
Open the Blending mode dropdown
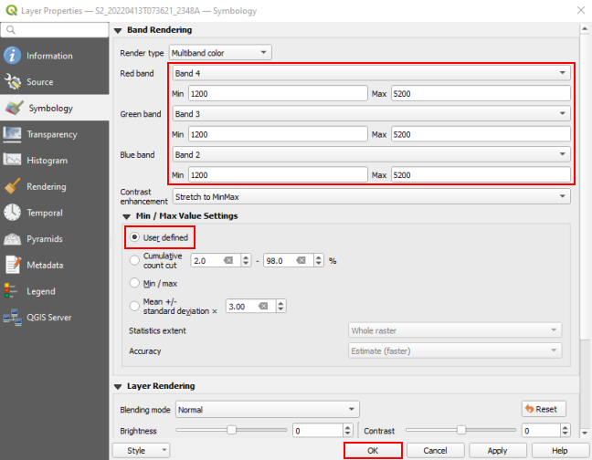[267, 410]
